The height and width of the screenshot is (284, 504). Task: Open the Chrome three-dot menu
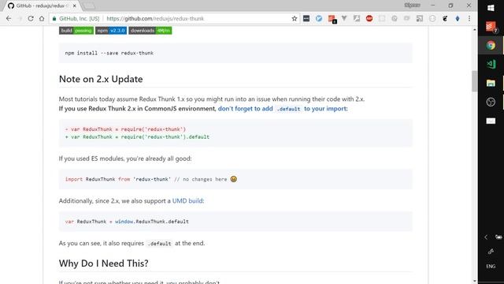coord(469,19)
